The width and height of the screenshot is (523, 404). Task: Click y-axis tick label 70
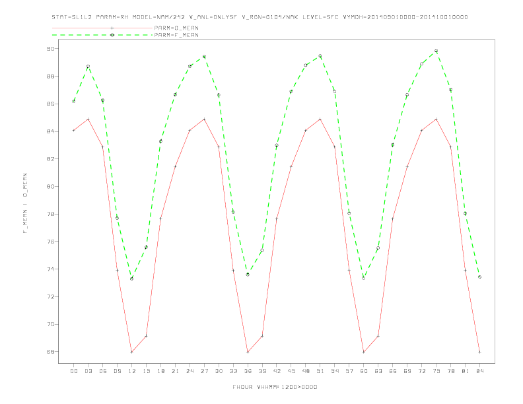pos(50,324)
